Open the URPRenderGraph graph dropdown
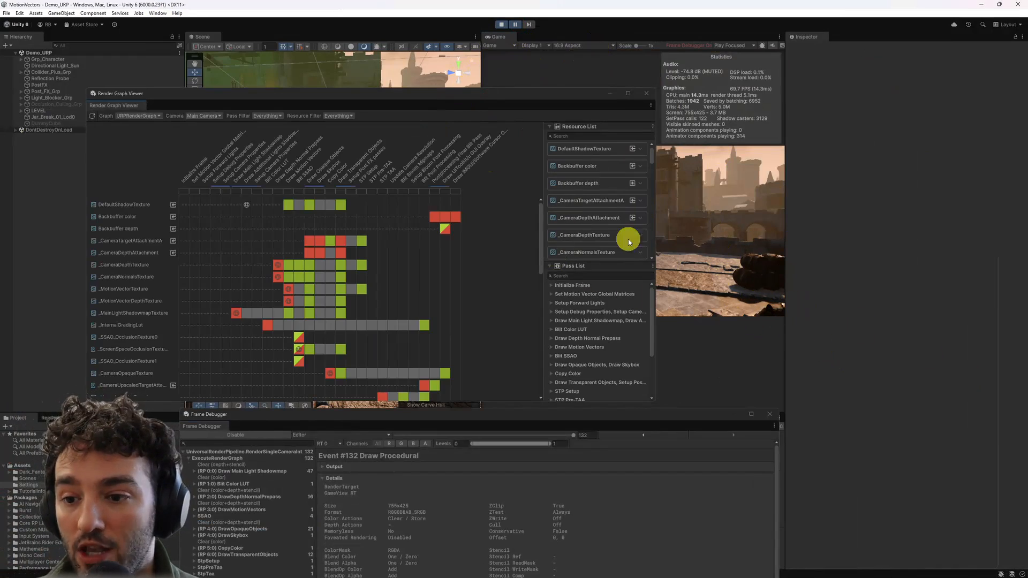Screen dimensions: 1028x578 [138, 116]
